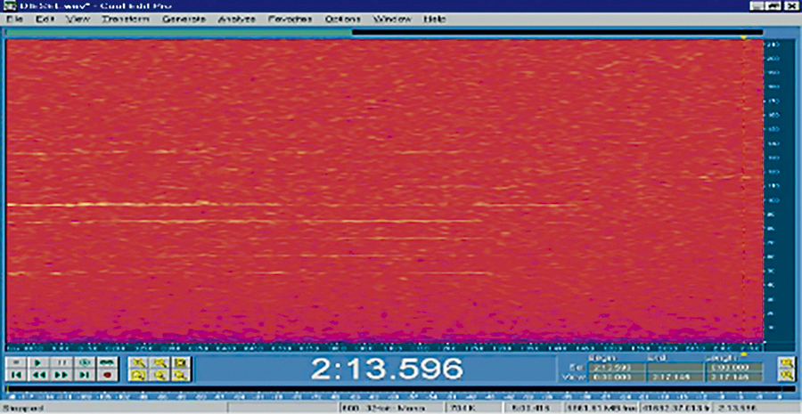Viewport: 802px width, 414px height.
Task: Start playback with the Play button
Action: tap(38, 362)
